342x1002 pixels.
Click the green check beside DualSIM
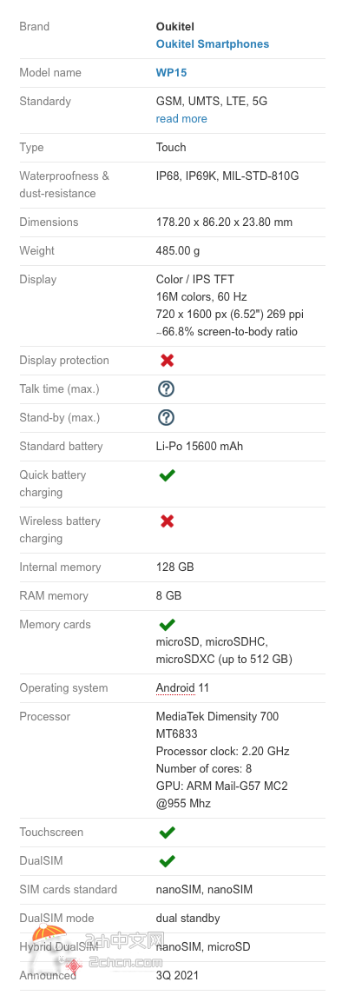point(168,860)
